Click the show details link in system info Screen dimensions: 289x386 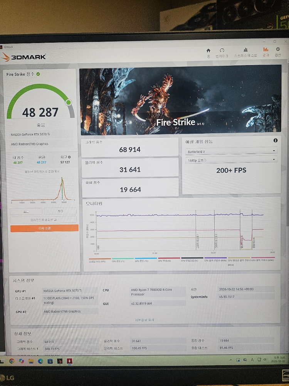(x=145, y=320)
